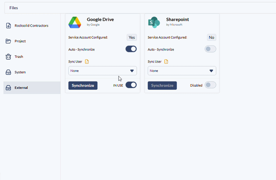276x180 pixels.
Task: Click Google Drive Service Account Yes badge
Action: tap(132, 37)
